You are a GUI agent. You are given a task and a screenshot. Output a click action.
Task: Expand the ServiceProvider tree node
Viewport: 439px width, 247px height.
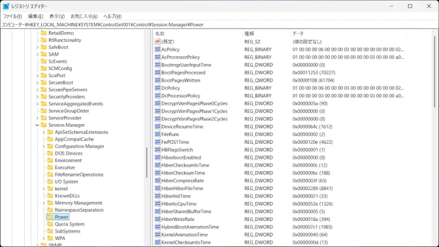37,118
